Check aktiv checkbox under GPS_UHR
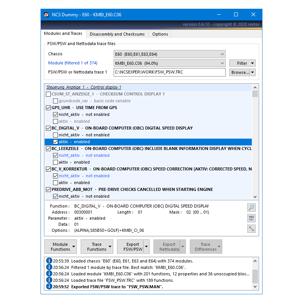 tap(55, 121)
